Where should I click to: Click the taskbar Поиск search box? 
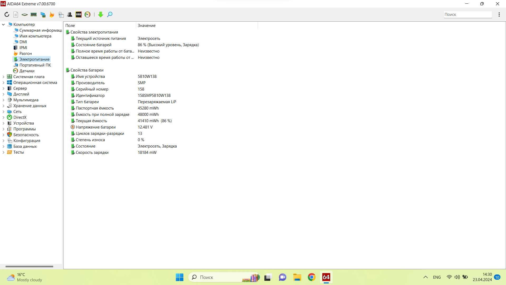click(x=224, y=277)
